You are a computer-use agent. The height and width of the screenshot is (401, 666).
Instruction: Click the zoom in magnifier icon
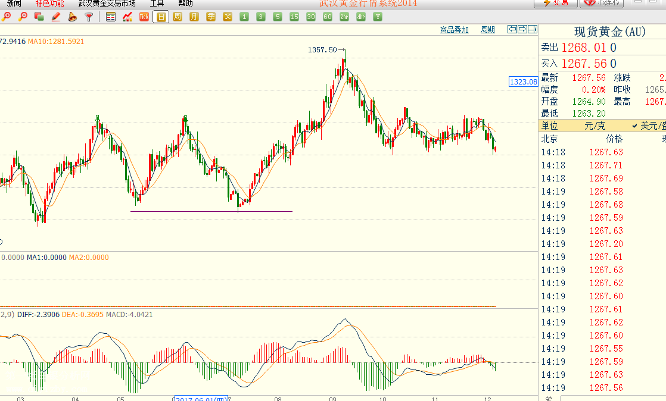pos(7,17)
